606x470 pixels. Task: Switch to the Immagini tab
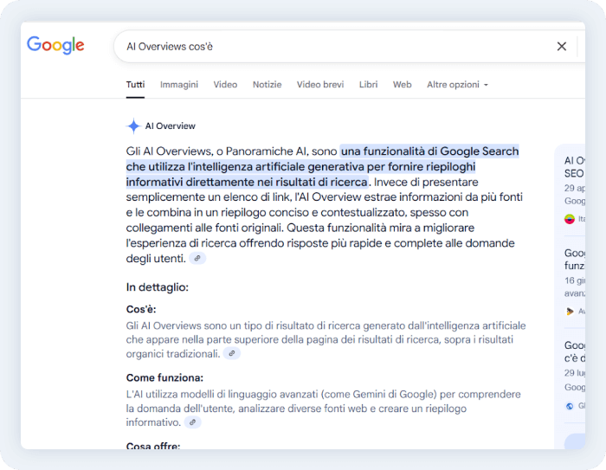(179, 85)
